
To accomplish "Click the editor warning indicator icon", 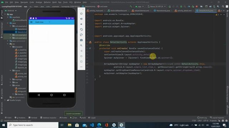I will (217, 15).
